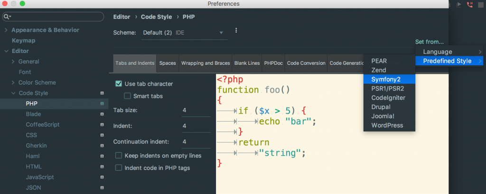Click the project-level icon next to PHP
The width and height of the screenshot is (486, 194).
pos(102,104)
